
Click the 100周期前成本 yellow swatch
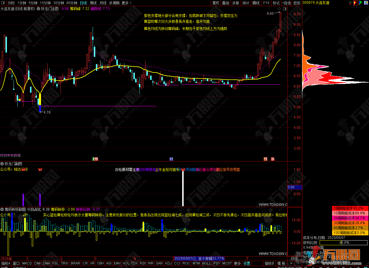[x=350, y=232]
